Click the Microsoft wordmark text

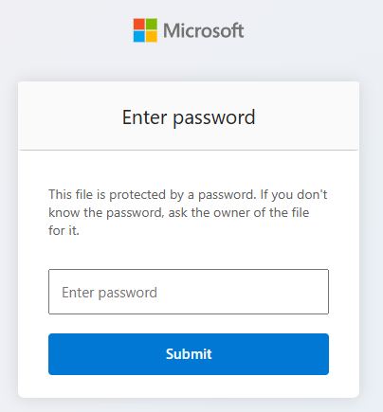click(204, 31)
